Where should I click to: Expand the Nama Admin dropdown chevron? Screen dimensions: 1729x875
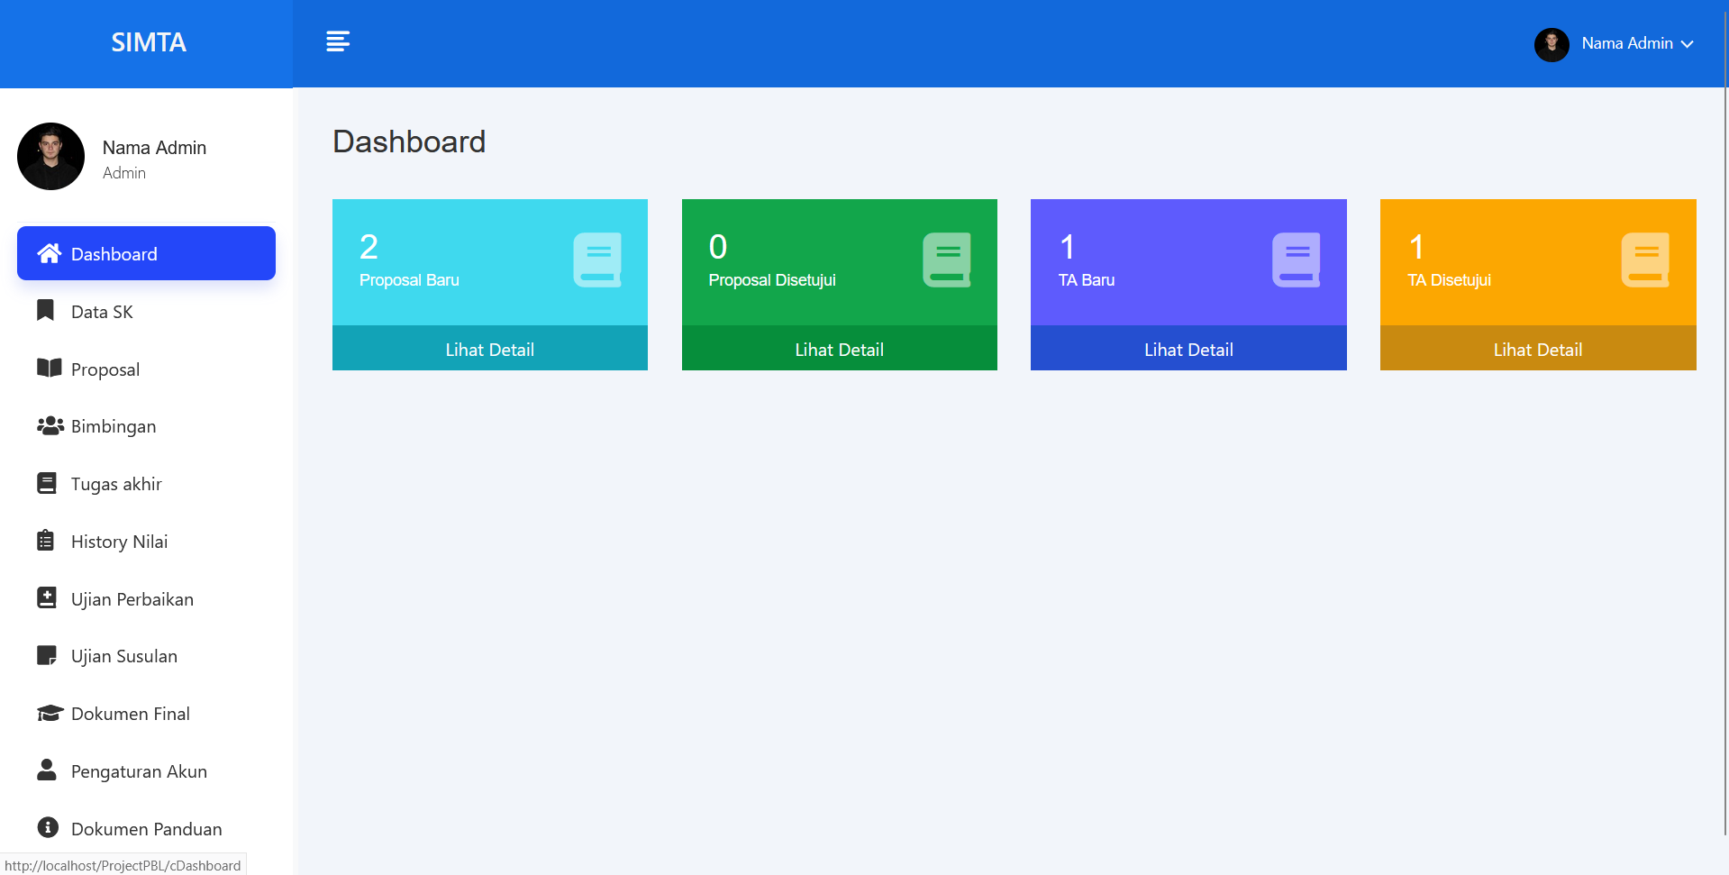[x=1688, y=44]
